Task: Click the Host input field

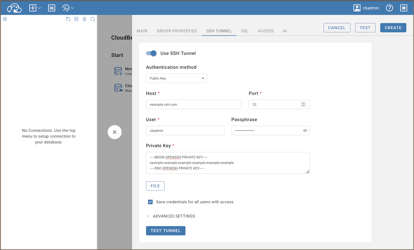Action: tap(194, 105)
